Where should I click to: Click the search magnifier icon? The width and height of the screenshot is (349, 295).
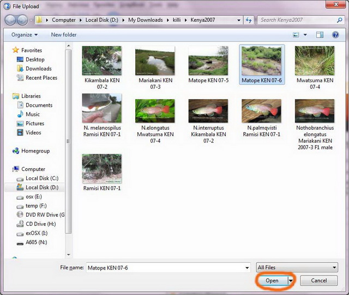(338, 20)
